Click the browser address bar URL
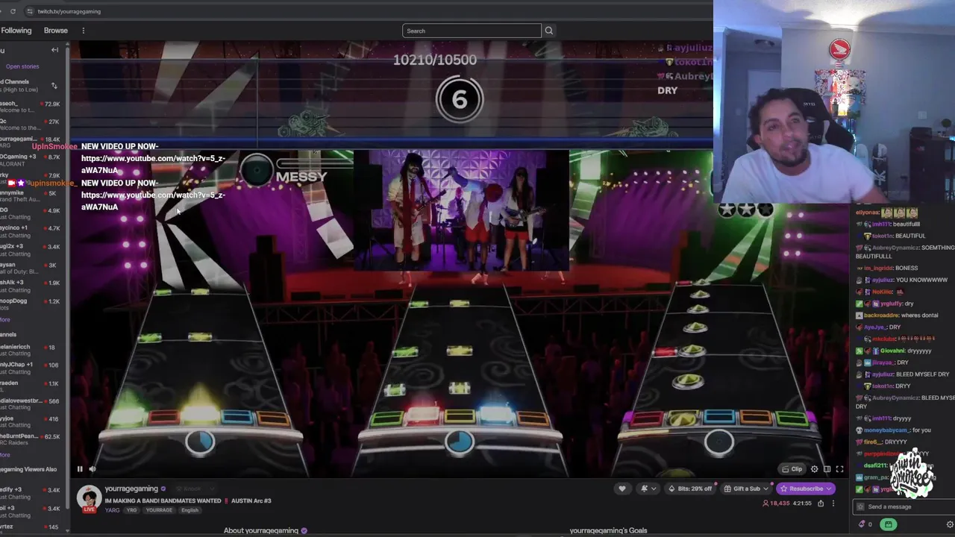Screen dimensions: 955x537 click(x=69, y=11)
